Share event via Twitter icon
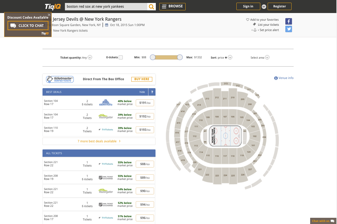This screenshot has height=224, width=337. click(289, 29)
